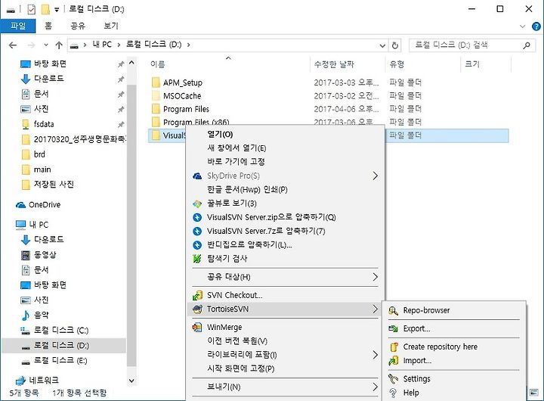Viewport: 544px width, 401px height.
Task: Expand the 공유 대상 submenu arrow
Action: [375, 277]
